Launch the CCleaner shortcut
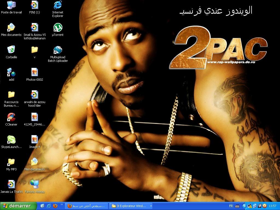Viewport: 280px width, 210px height. tap(11, 119)
